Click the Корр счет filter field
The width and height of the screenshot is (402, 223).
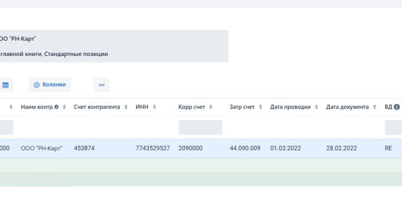200,127
